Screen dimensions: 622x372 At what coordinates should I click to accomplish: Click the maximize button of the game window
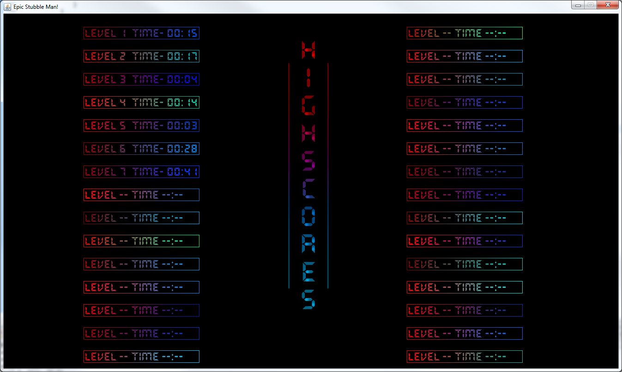[590, 5]
